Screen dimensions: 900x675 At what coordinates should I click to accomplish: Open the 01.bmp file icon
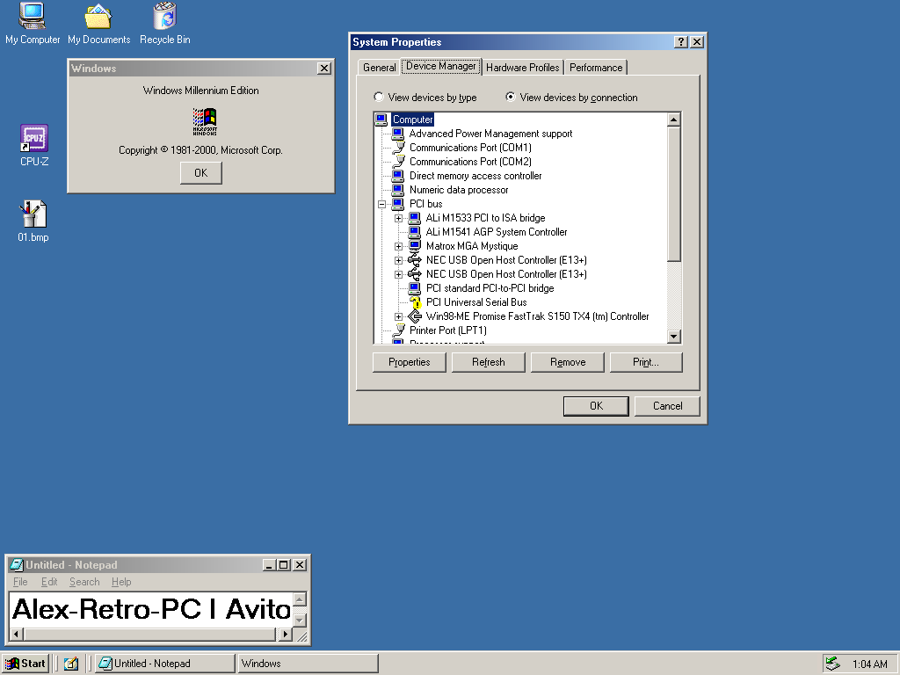[33, 214]
